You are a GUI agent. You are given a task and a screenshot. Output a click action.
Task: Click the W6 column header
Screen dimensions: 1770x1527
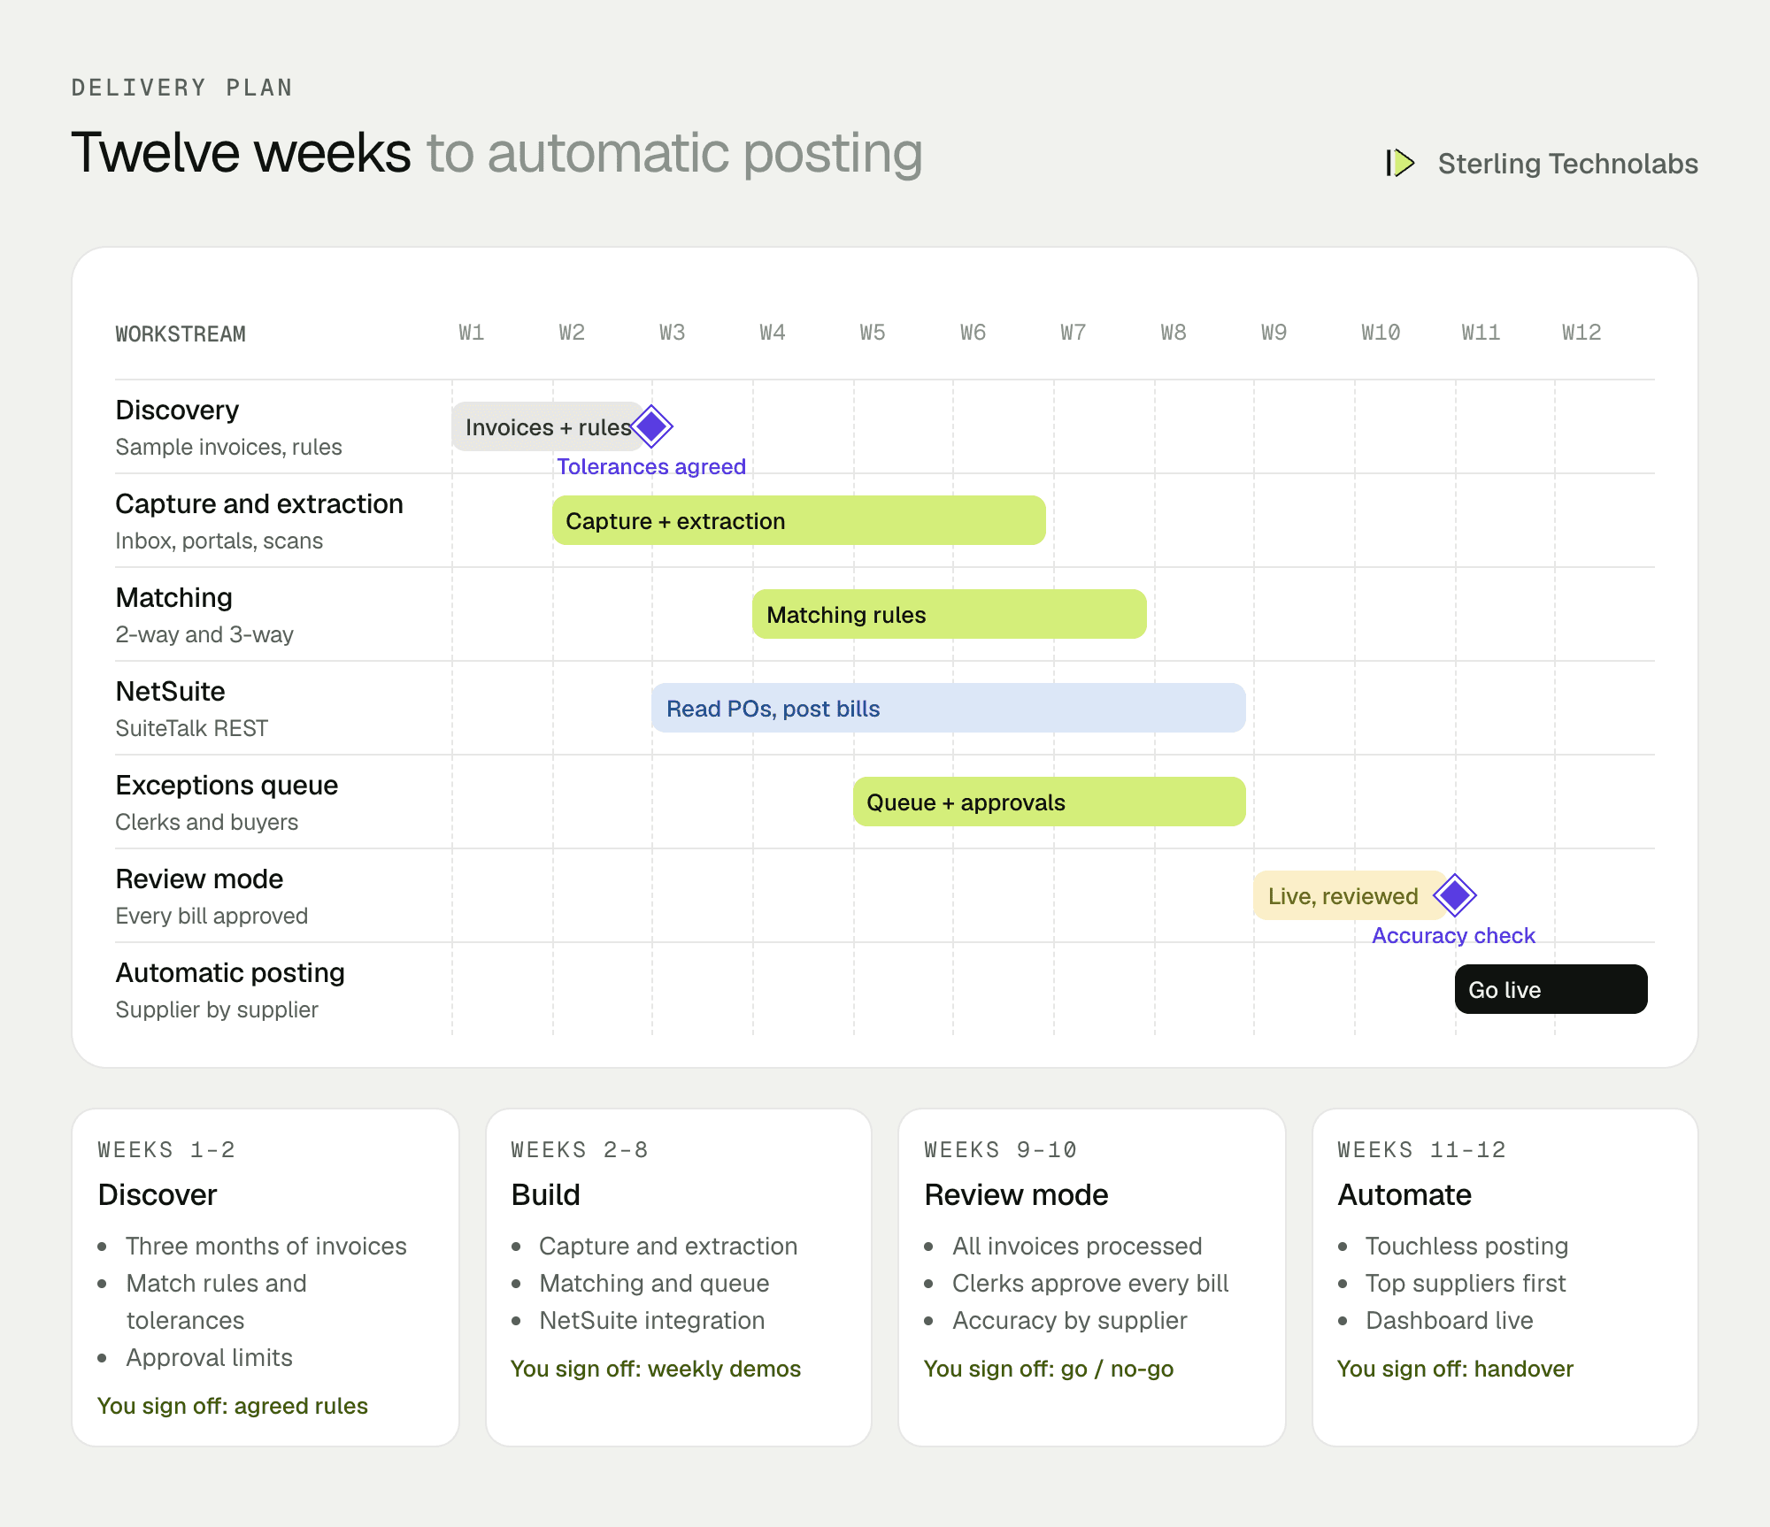pyautogui.click(x=973, y=333)
